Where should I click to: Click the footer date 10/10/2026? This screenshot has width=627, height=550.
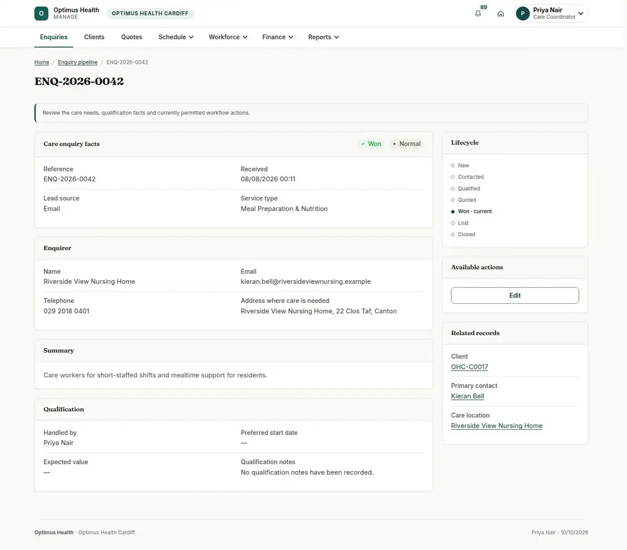[x=574, y=533]
